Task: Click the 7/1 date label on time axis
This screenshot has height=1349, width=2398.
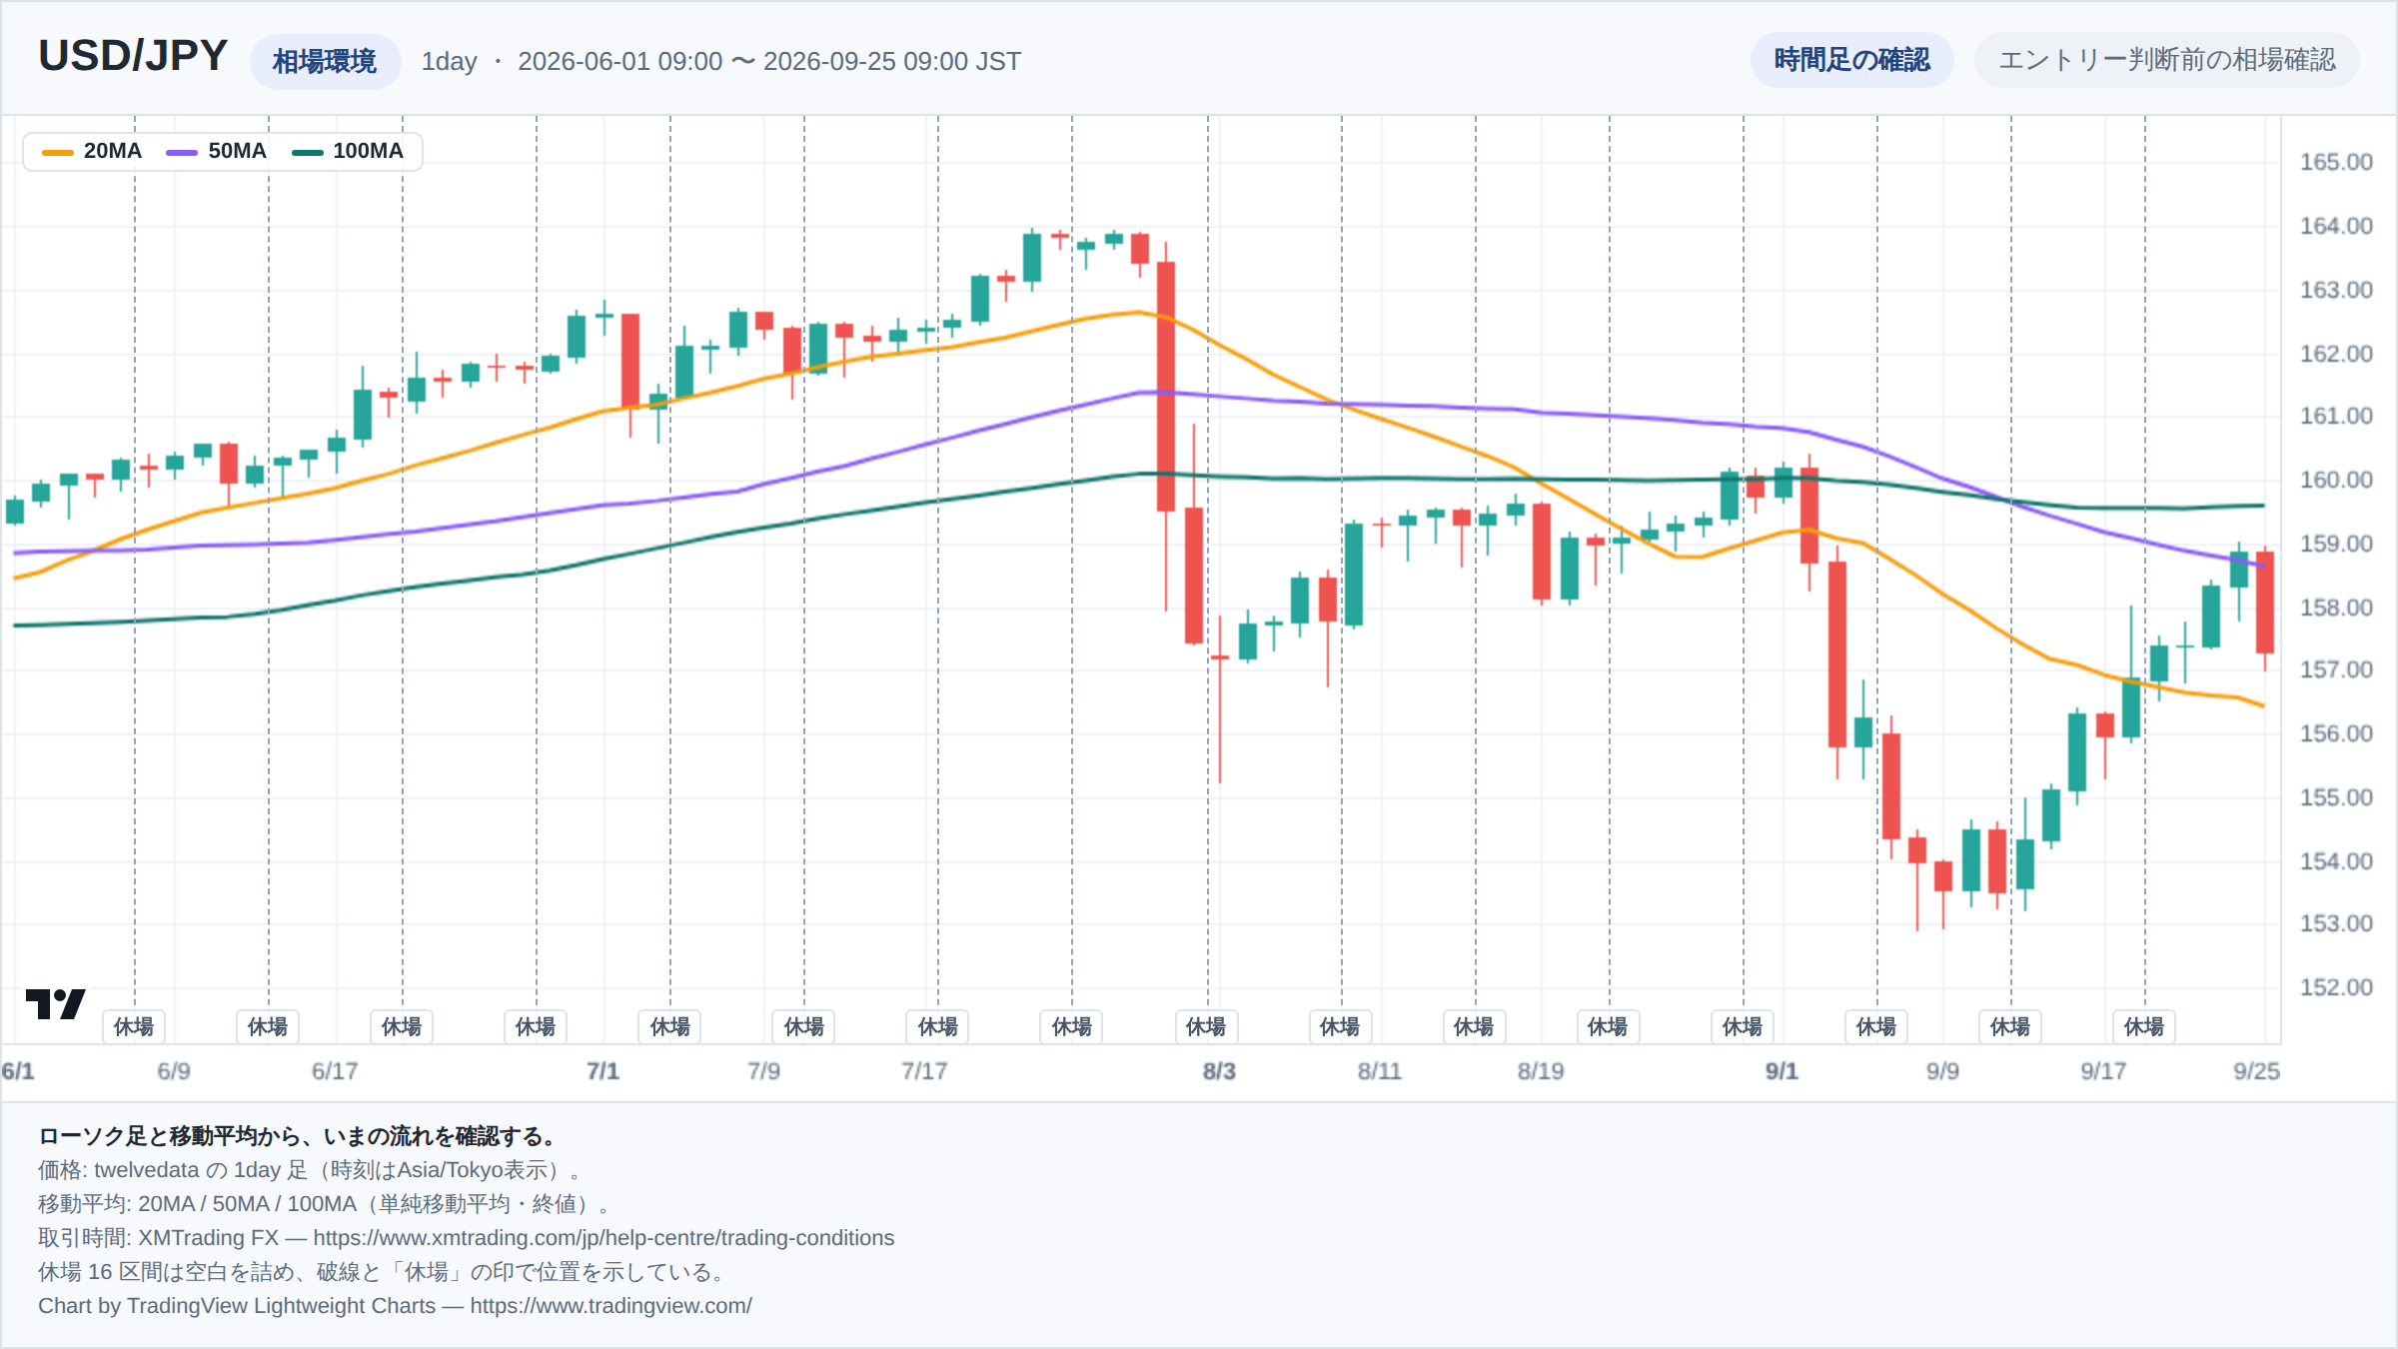Action: coord(602,1071)
